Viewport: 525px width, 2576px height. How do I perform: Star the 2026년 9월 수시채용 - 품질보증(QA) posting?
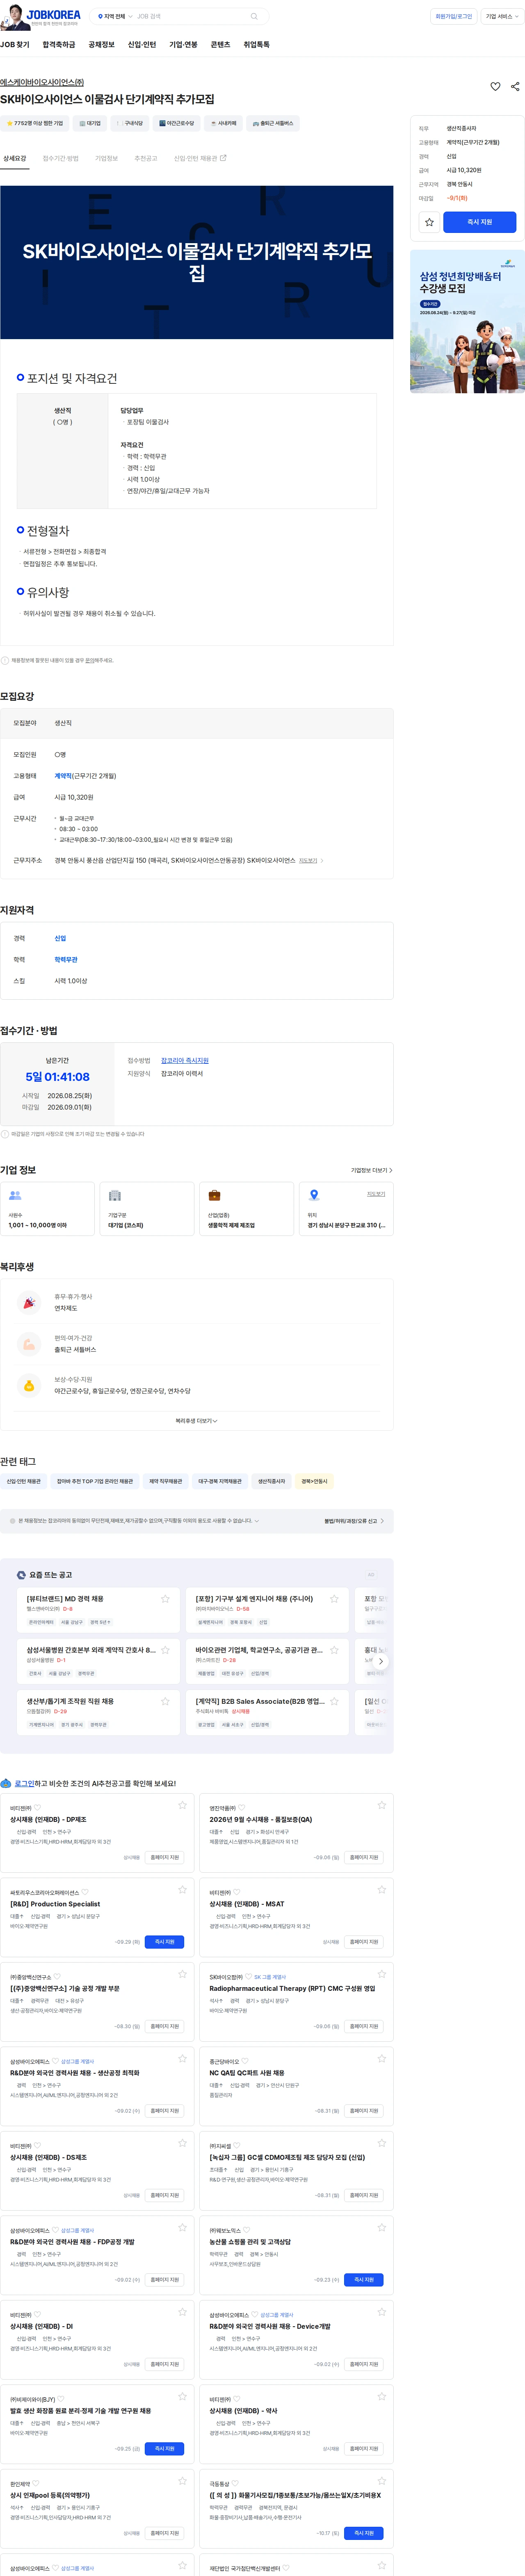click(381, 1805)
